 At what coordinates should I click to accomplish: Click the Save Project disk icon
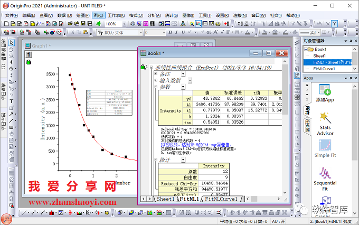(x=83, y=24)
